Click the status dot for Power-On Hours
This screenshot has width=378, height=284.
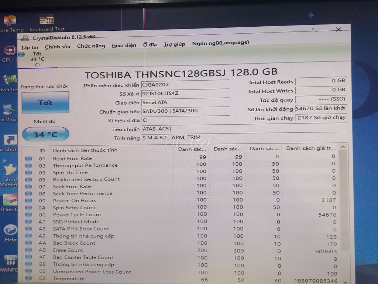pyautogui.click(x=28, y=201)
